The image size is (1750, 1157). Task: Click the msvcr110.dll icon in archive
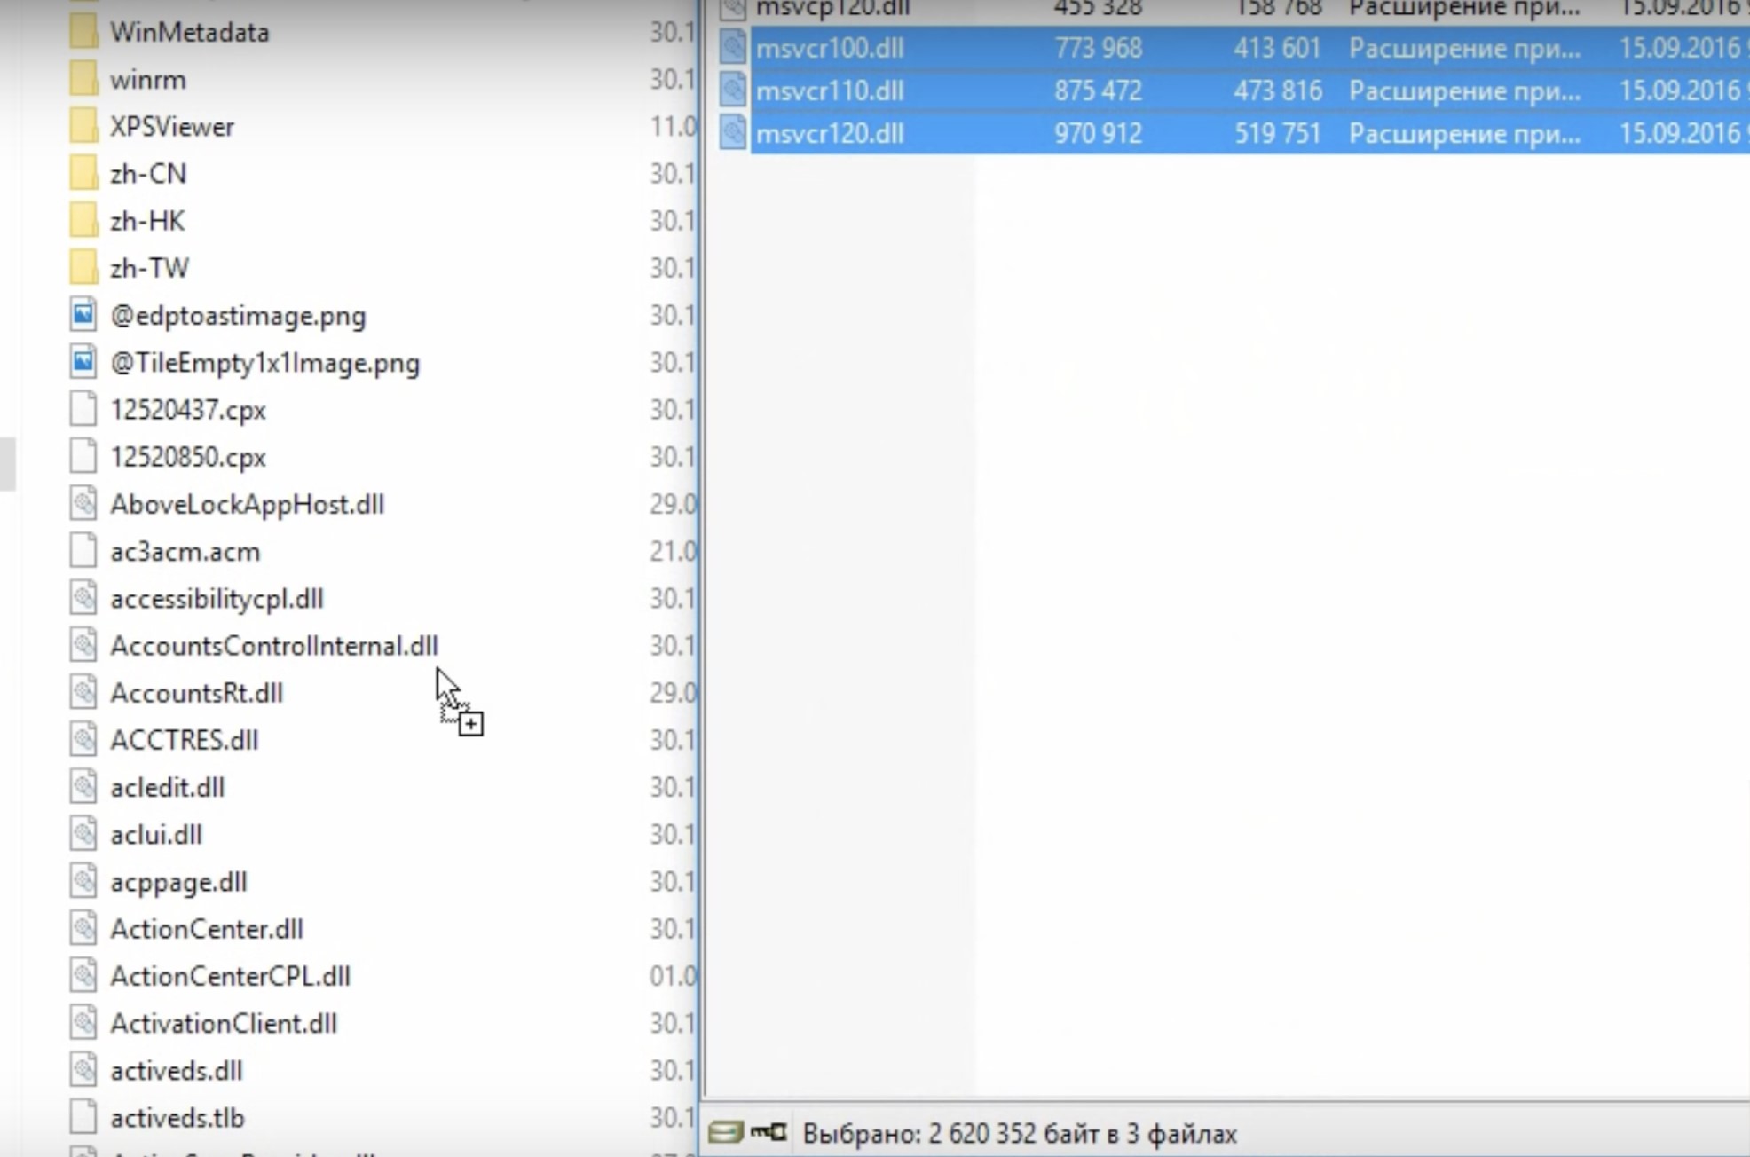coord(733,91)
